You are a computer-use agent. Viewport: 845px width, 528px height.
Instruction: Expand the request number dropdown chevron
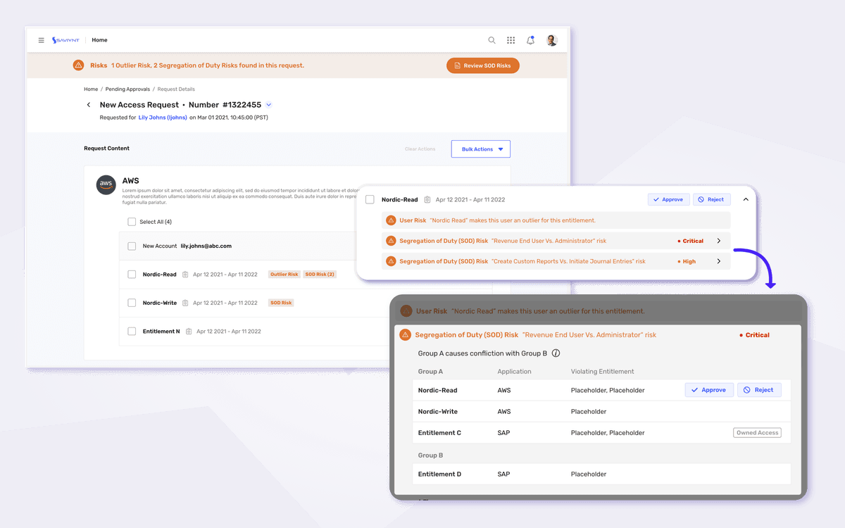coord(268,105)
